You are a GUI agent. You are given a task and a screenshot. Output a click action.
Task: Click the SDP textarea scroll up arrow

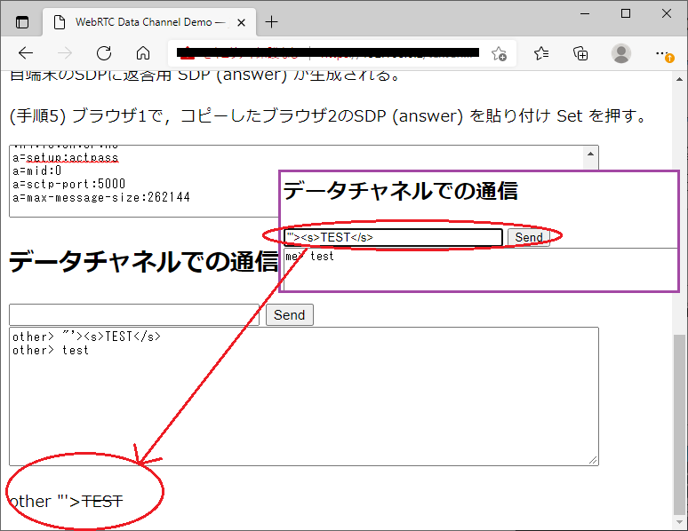click(590, 154)
